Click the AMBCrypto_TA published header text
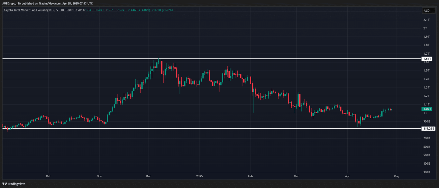Image resolution: width=439 pixels, height=188 pixels. pyautogui.click(x=47, y=3)
